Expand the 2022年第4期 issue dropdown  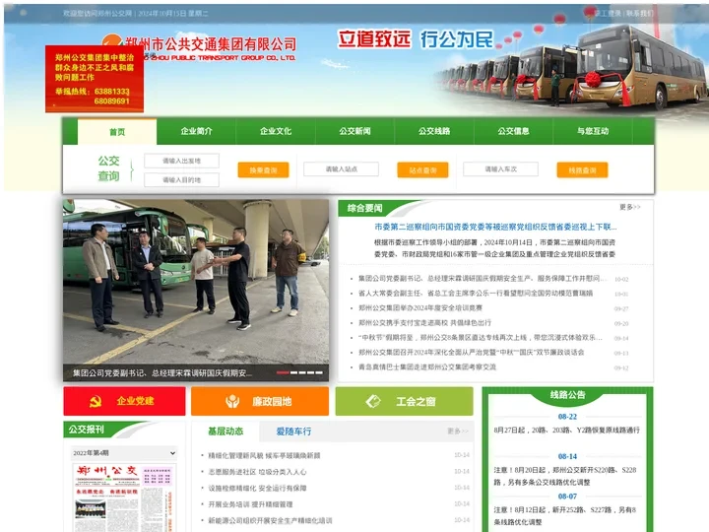(124, 453)
